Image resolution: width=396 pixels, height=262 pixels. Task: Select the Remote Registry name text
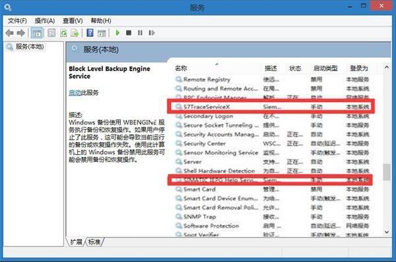tap(207, 80)
